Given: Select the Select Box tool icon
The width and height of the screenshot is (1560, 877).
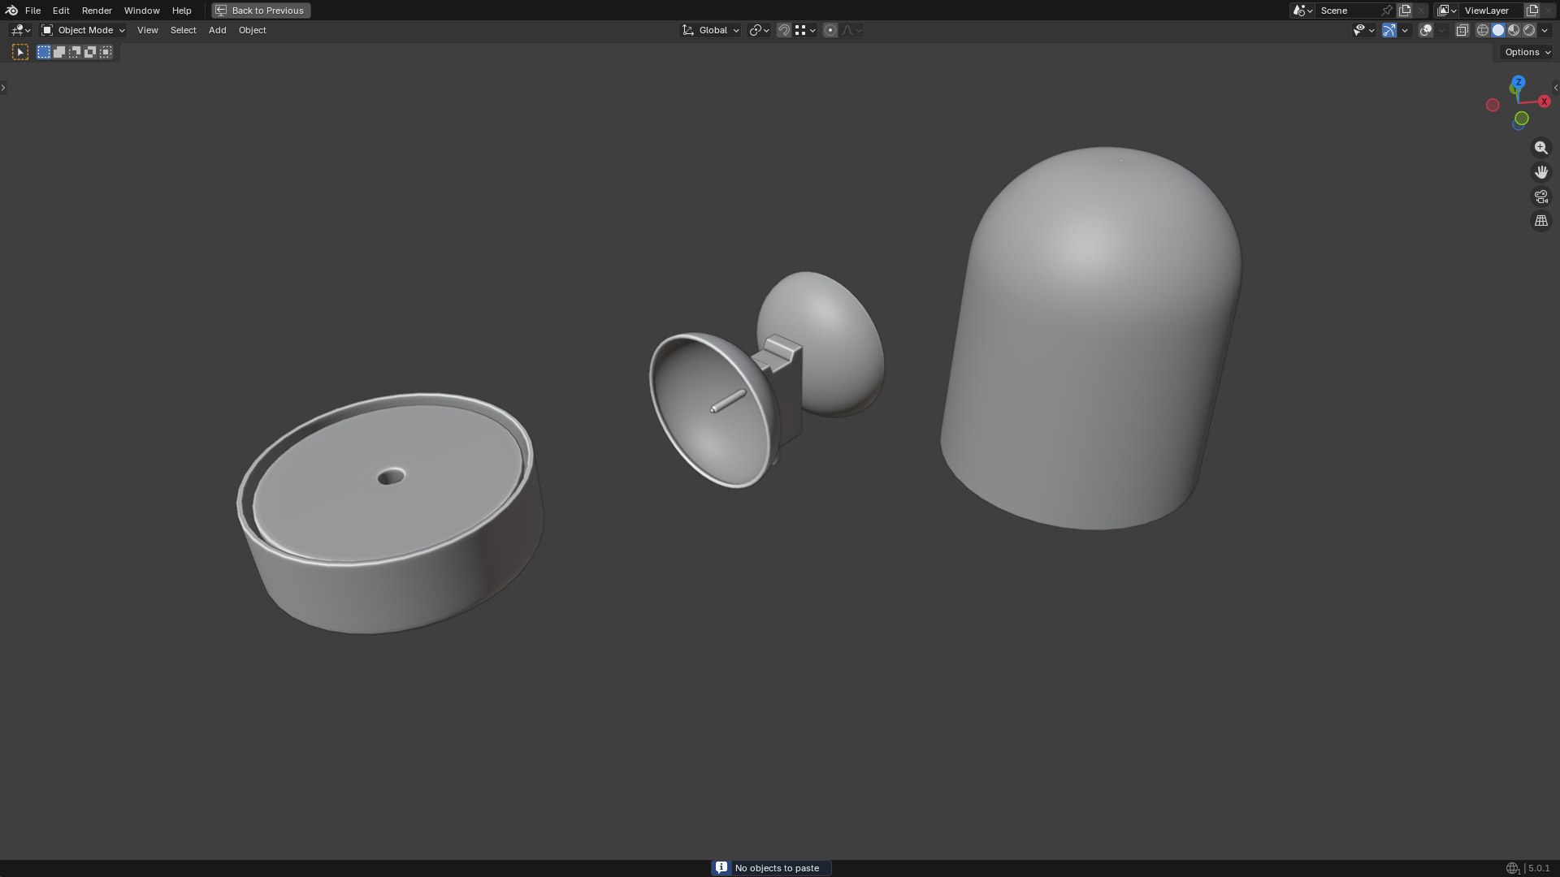Looking at the screenshot, I should 20,52.
